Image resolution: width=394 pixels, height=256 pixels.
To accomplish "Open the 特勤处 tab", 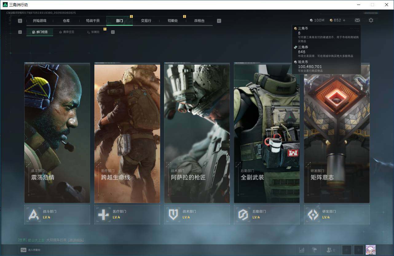I will pyautogui.click(x=173, y=21).
